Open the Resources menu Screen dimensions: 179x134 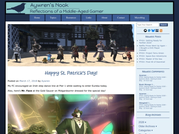pos(71,18)
